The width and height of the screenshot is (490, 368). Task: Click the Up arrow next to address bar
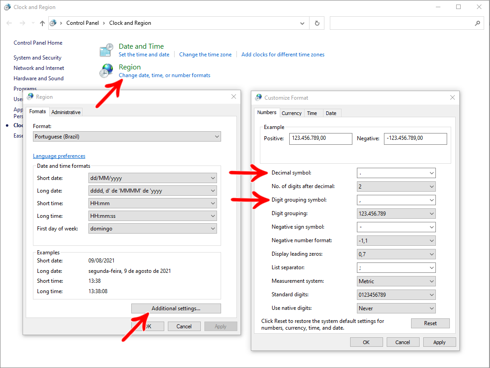tap(42, 23)
